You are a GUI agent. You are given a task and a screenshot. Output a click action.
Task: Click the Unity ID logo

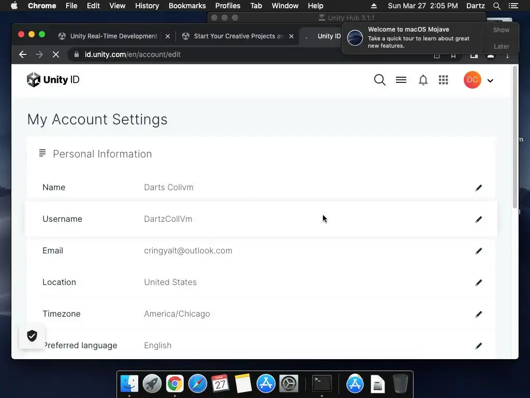53,80
